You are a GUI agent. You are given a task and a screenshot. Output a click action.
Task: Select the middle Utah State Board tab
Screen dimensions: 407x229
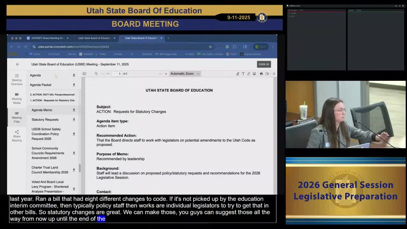(94, 38)
